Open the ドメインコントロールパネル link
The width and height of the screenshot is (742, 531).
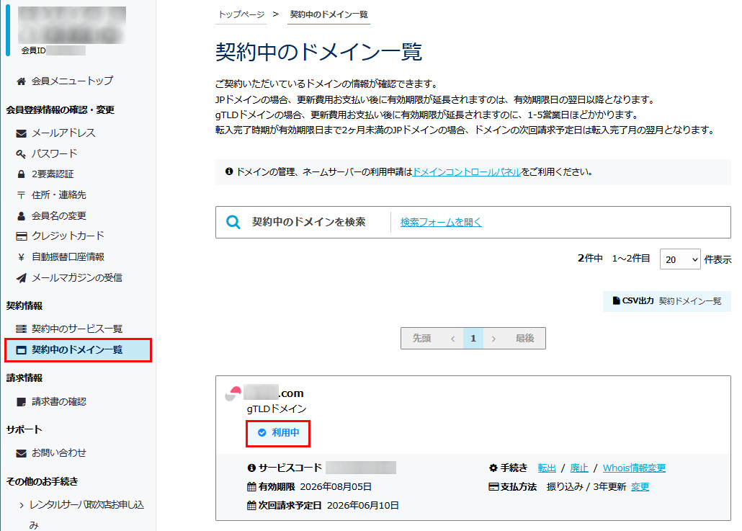467,172
